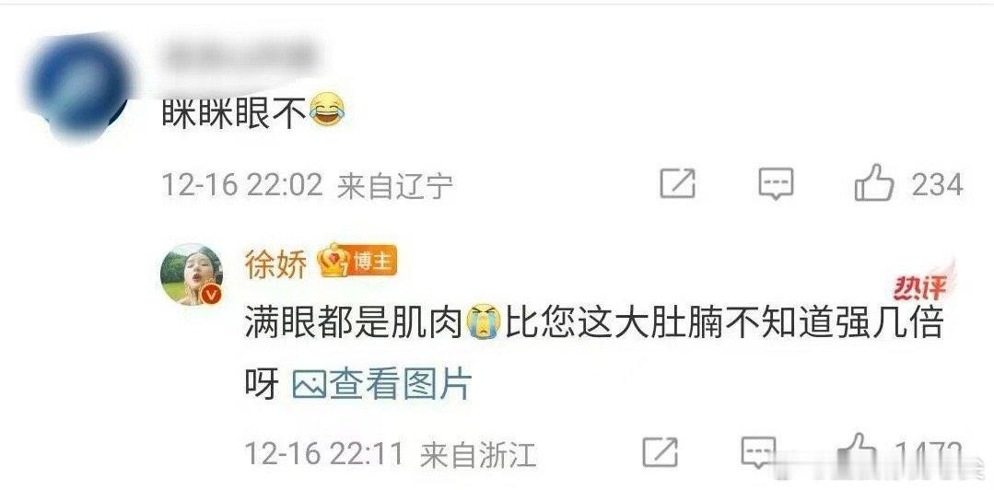This screenshot has width=994, height=490.
Task: Open the comment bubble icon on 徐娇's reply
Action: (x=758, y=452)
